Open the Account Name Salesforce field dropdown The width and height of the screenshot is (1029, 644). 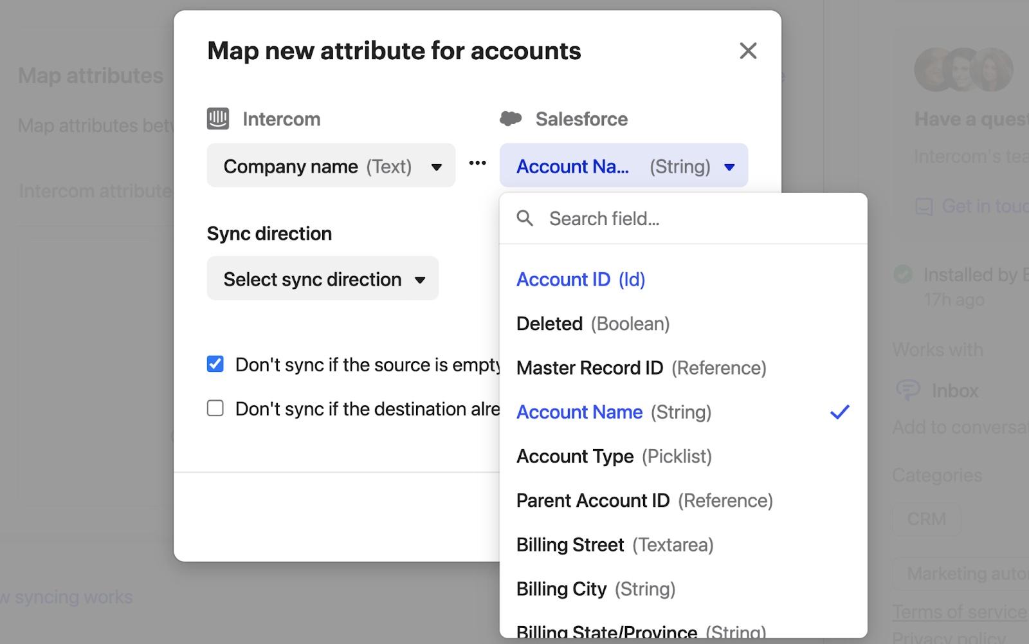click(x=624, y=166)
